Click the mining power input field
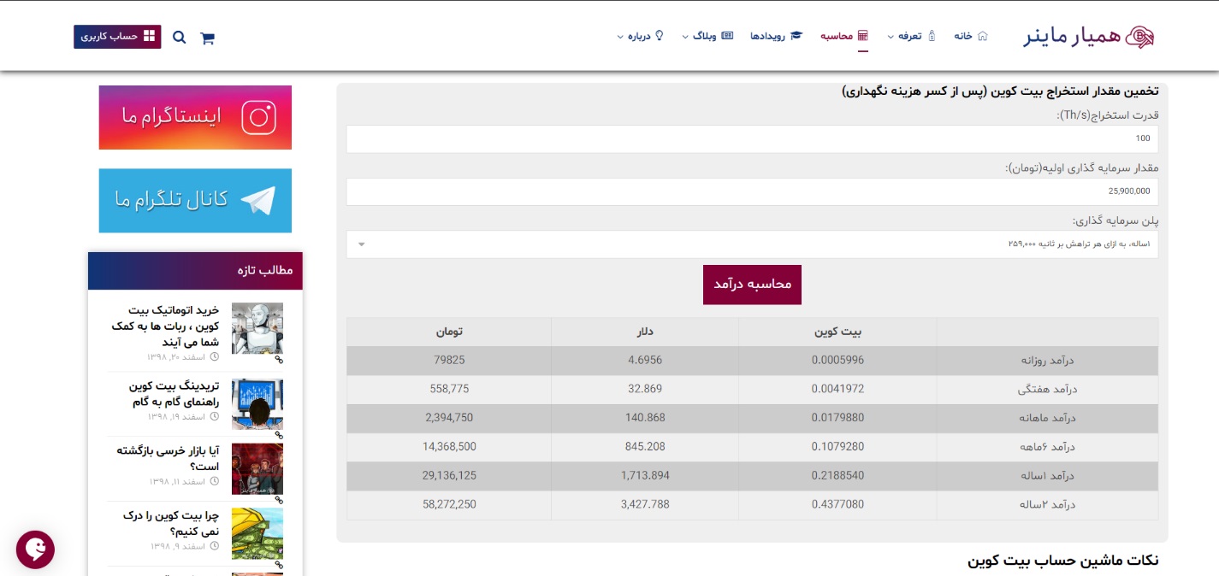Image resolution: width=1219 pixels, height=576 pixels. (752, 139)
